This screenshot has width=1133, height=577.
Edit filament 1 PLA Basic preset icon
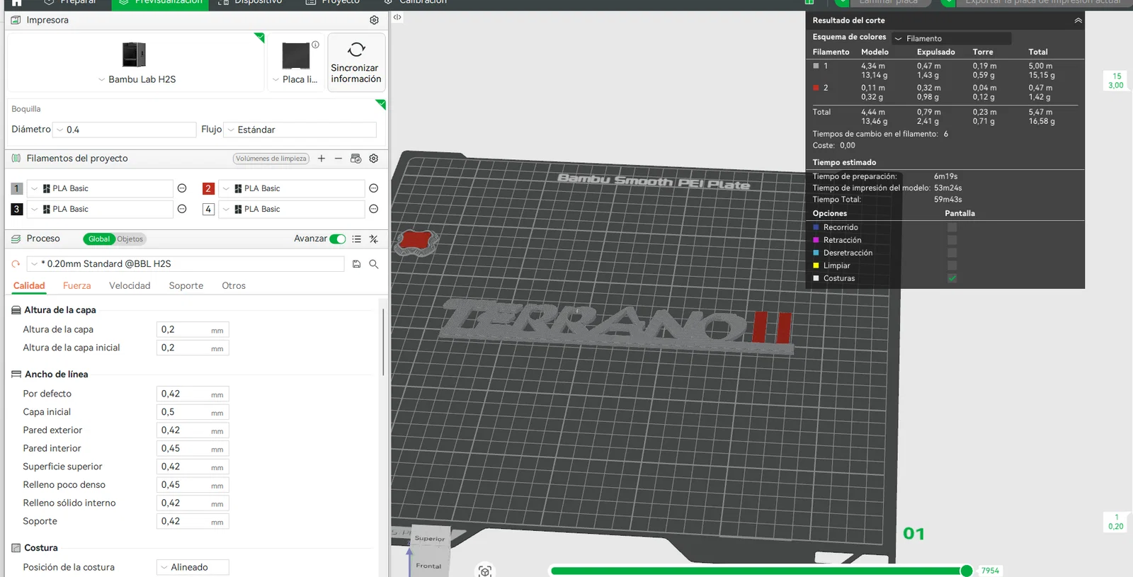(182, 188)
